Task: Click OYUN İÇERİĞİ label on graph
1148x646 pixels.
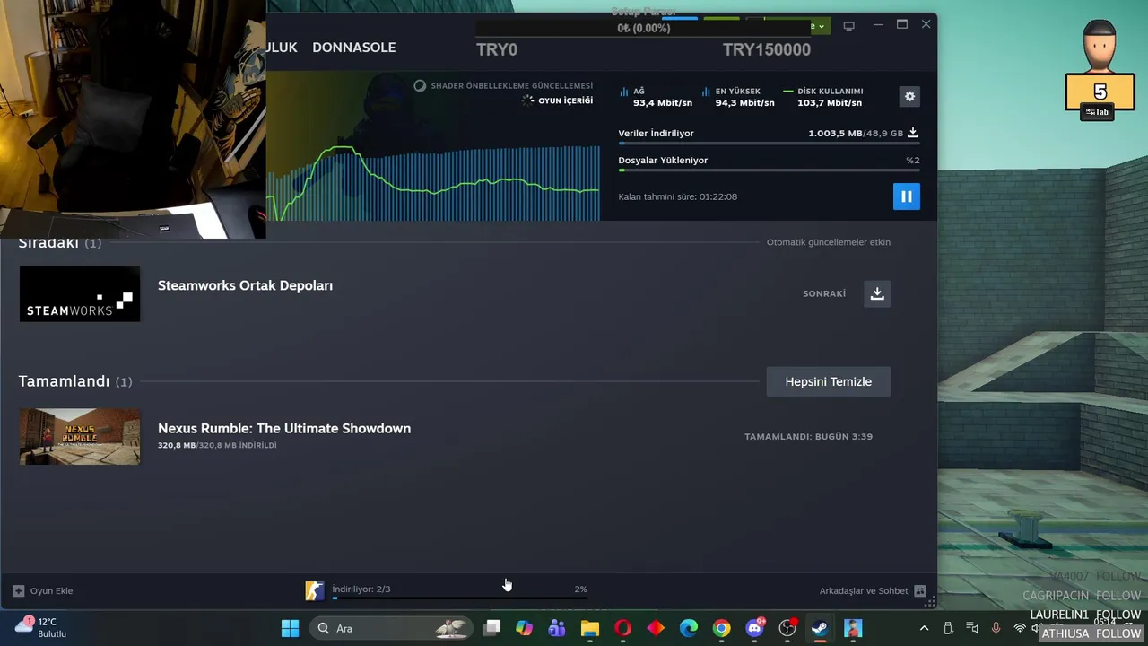Action: point(565,100)
